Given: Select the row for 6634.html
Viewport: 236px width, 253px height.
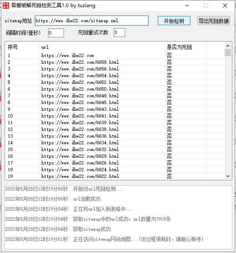Looking at the screenshot, I should tap(115, 143).
